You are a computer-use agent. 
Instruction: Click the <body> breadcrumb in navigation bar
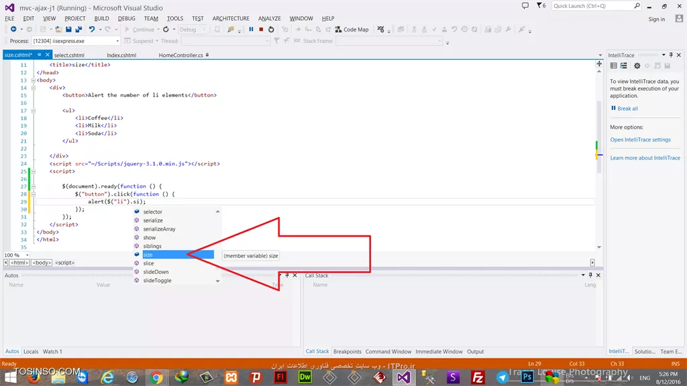pyautogui.click(x=42, y=263)
